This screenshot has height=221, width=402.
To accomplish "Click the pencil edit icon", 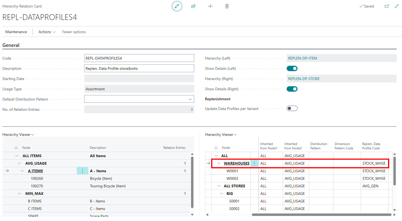I will (177, 6).
